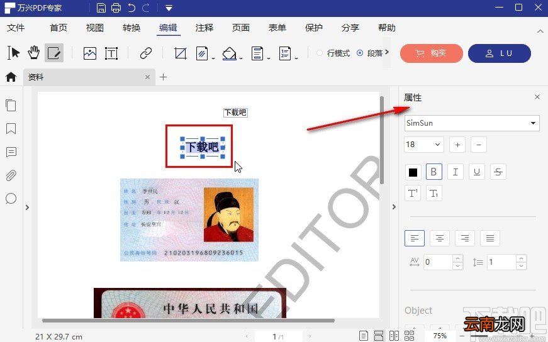Select the Hand pan tool

point(33,53)
